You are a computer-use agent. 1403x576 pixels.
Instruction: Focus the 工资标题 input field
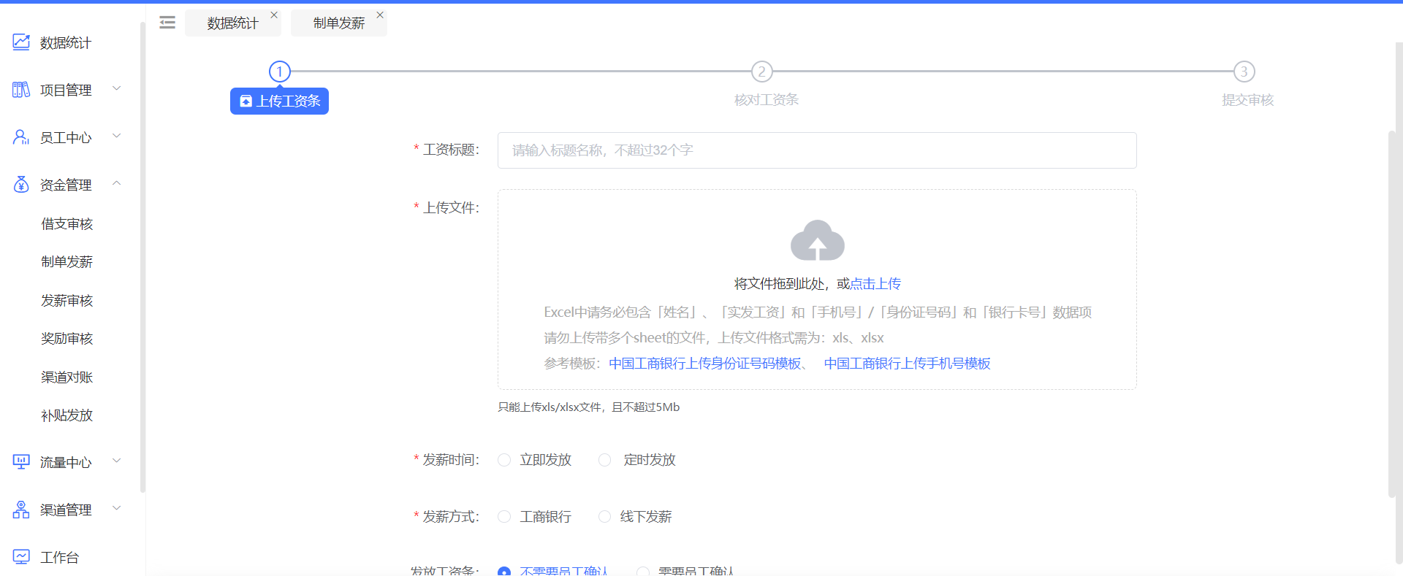pyautogui.click(x=817, y=150)
